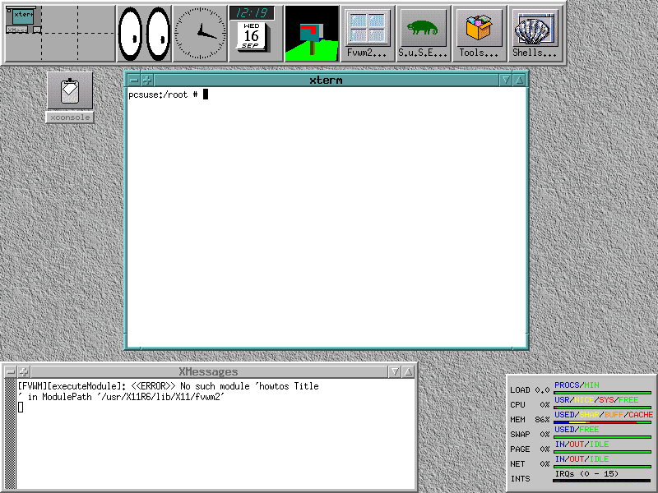Switch to the top-right pager desktop page
Viewport: 658px width, 493px height.
[x=95, y=19]
